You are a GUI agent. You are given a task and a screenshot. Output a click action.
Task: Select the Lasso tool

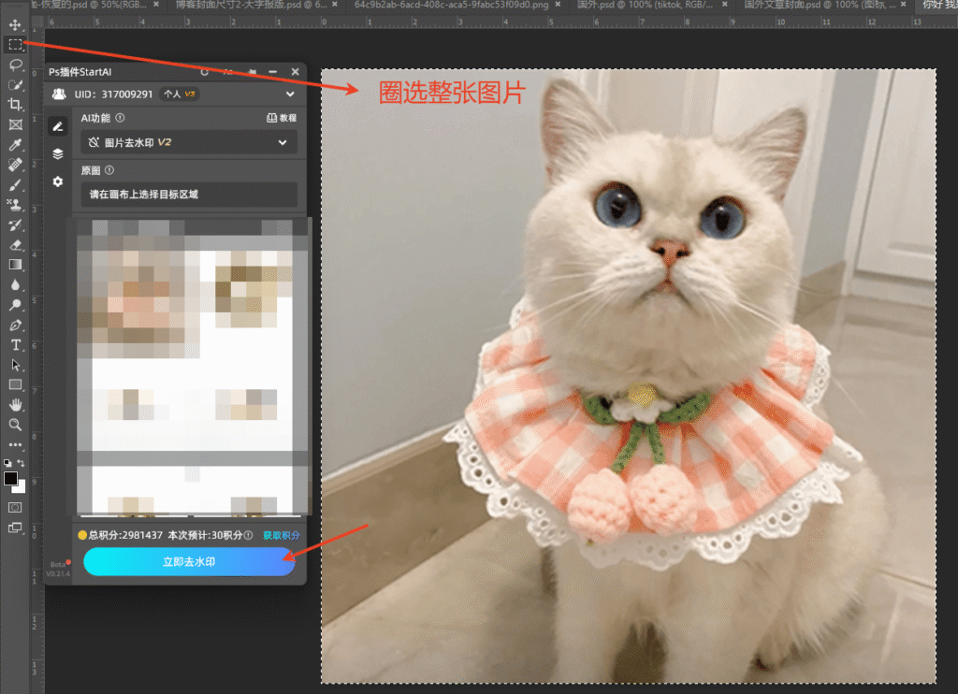(x=15, y=65)
